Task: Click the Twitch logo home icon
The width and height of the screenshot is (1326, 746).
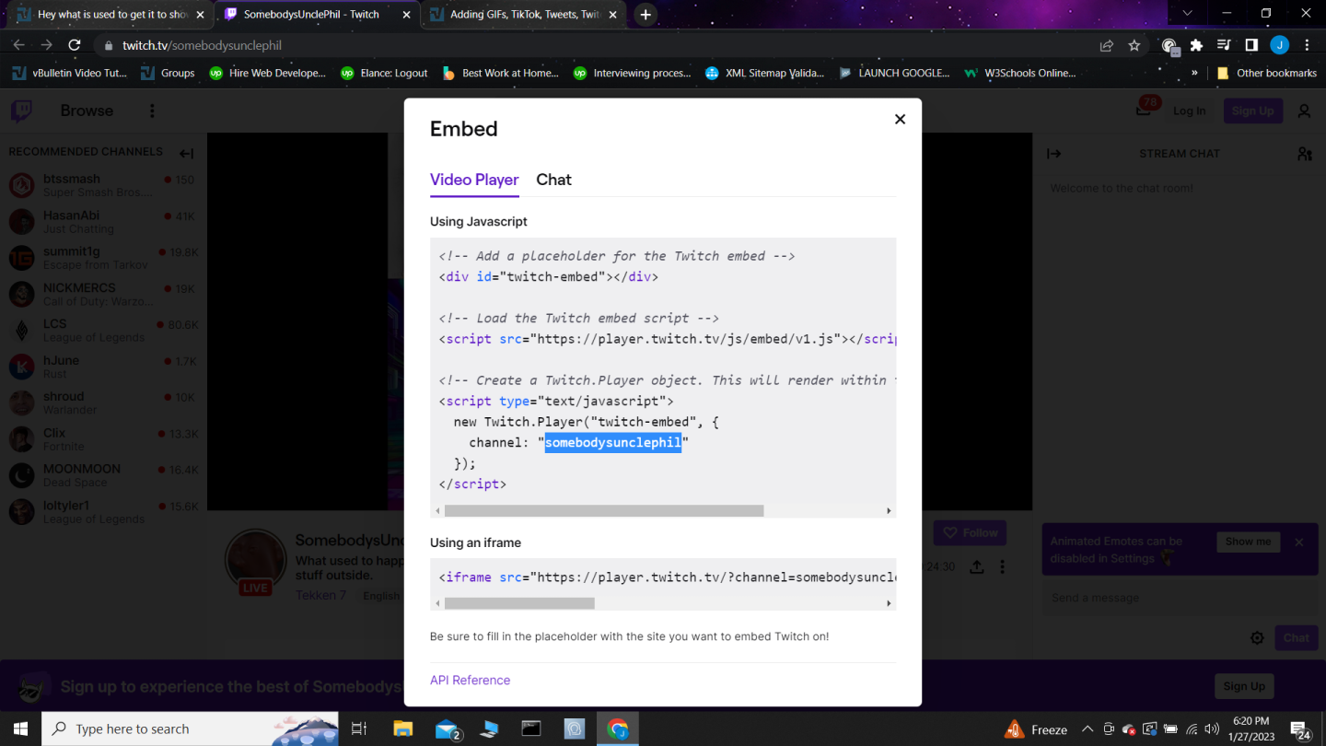Action: pos(21,111)
